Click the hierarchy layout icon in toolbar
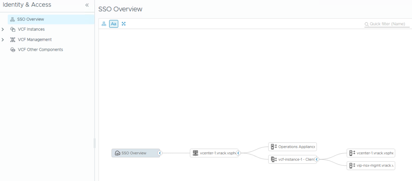 (x=104, y=24)
